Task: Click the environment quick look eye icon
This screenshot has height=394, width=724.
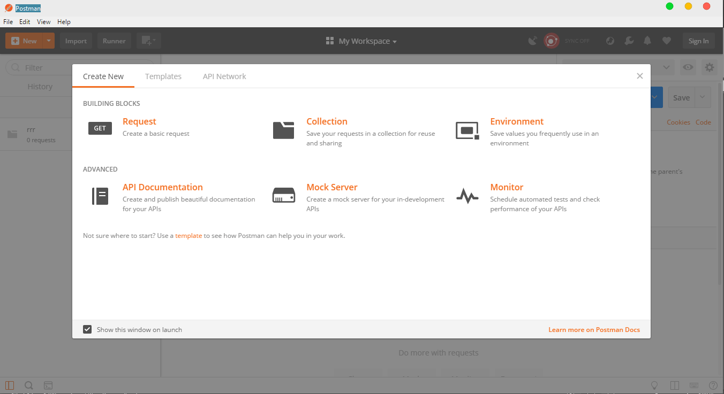Action: point(688,67)
